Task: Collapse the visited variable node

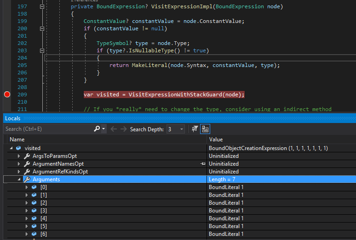Action: tap(11, 148)
